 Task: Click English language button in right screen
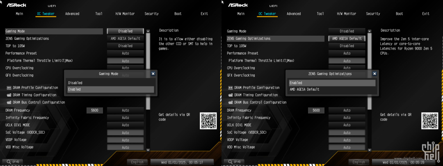[x=359, y=162]
